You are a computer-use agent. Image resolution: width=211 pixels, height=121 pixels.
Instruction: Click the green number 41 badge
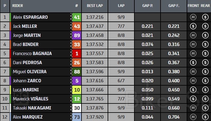click(77, 17)
